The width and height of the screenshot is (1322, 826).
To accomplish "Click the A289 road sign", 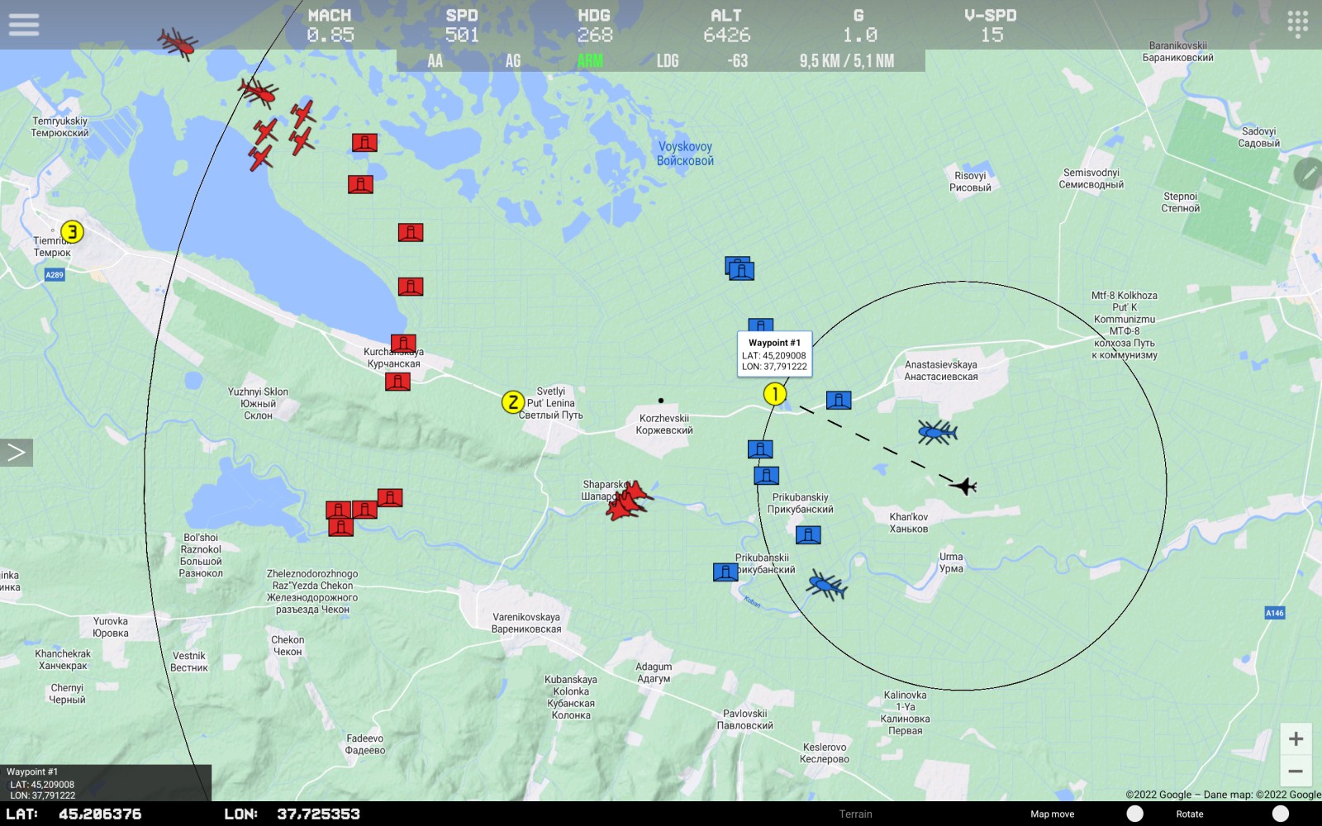I will pos(55,274).
